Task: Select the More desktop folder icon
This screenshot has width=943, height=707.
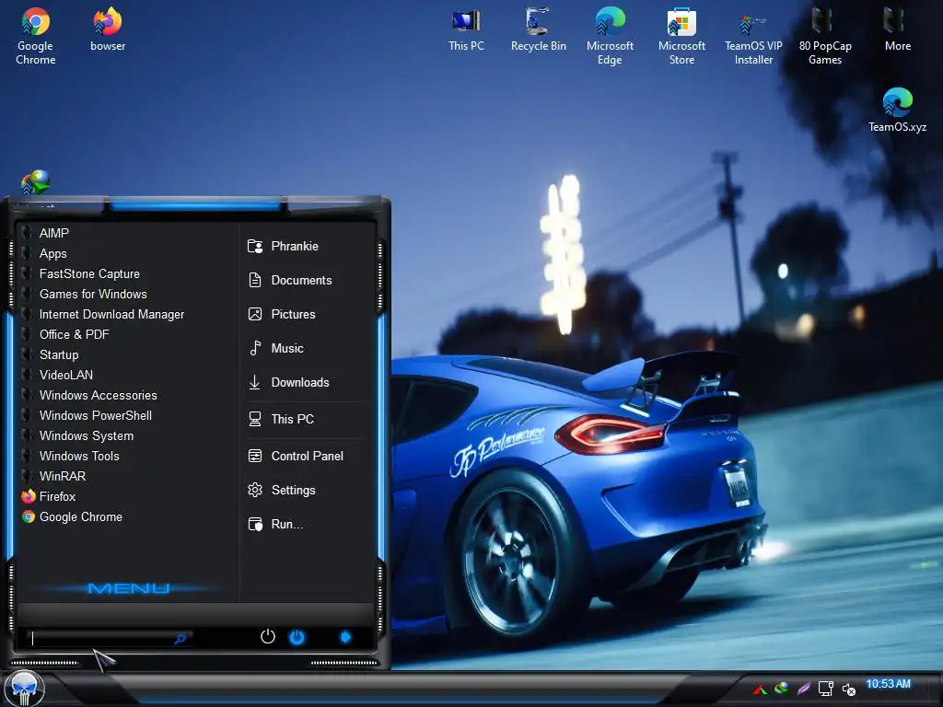Action: click(x=897, y=30)
